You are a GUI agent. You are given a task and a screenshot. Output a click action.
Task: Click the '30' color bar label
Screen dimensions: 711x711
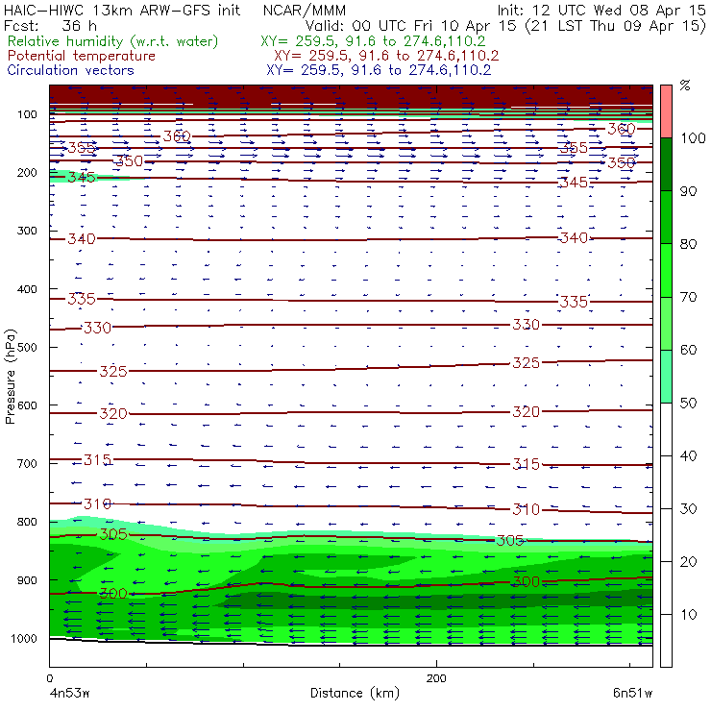[689, 509]
